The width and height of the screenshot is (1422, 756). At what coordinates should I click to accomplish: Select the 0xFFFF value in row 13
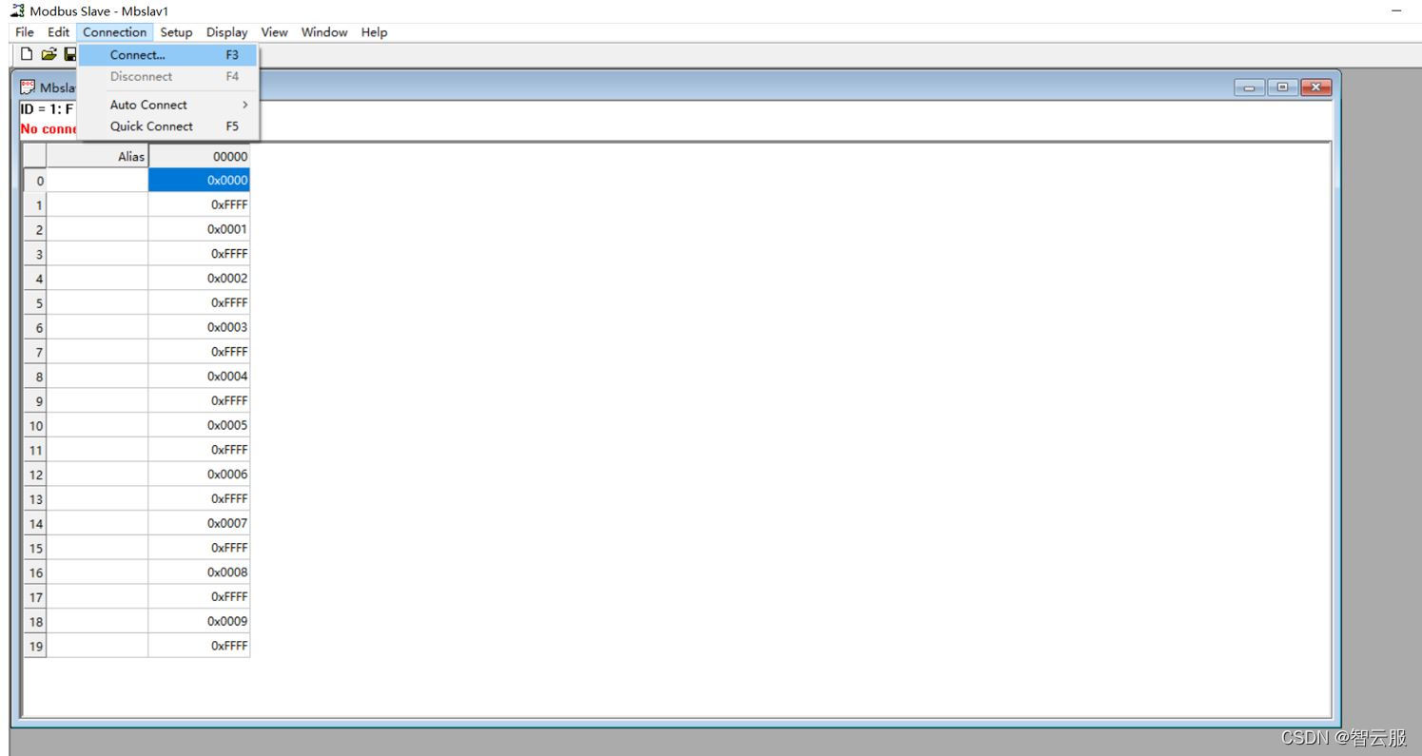199,499
